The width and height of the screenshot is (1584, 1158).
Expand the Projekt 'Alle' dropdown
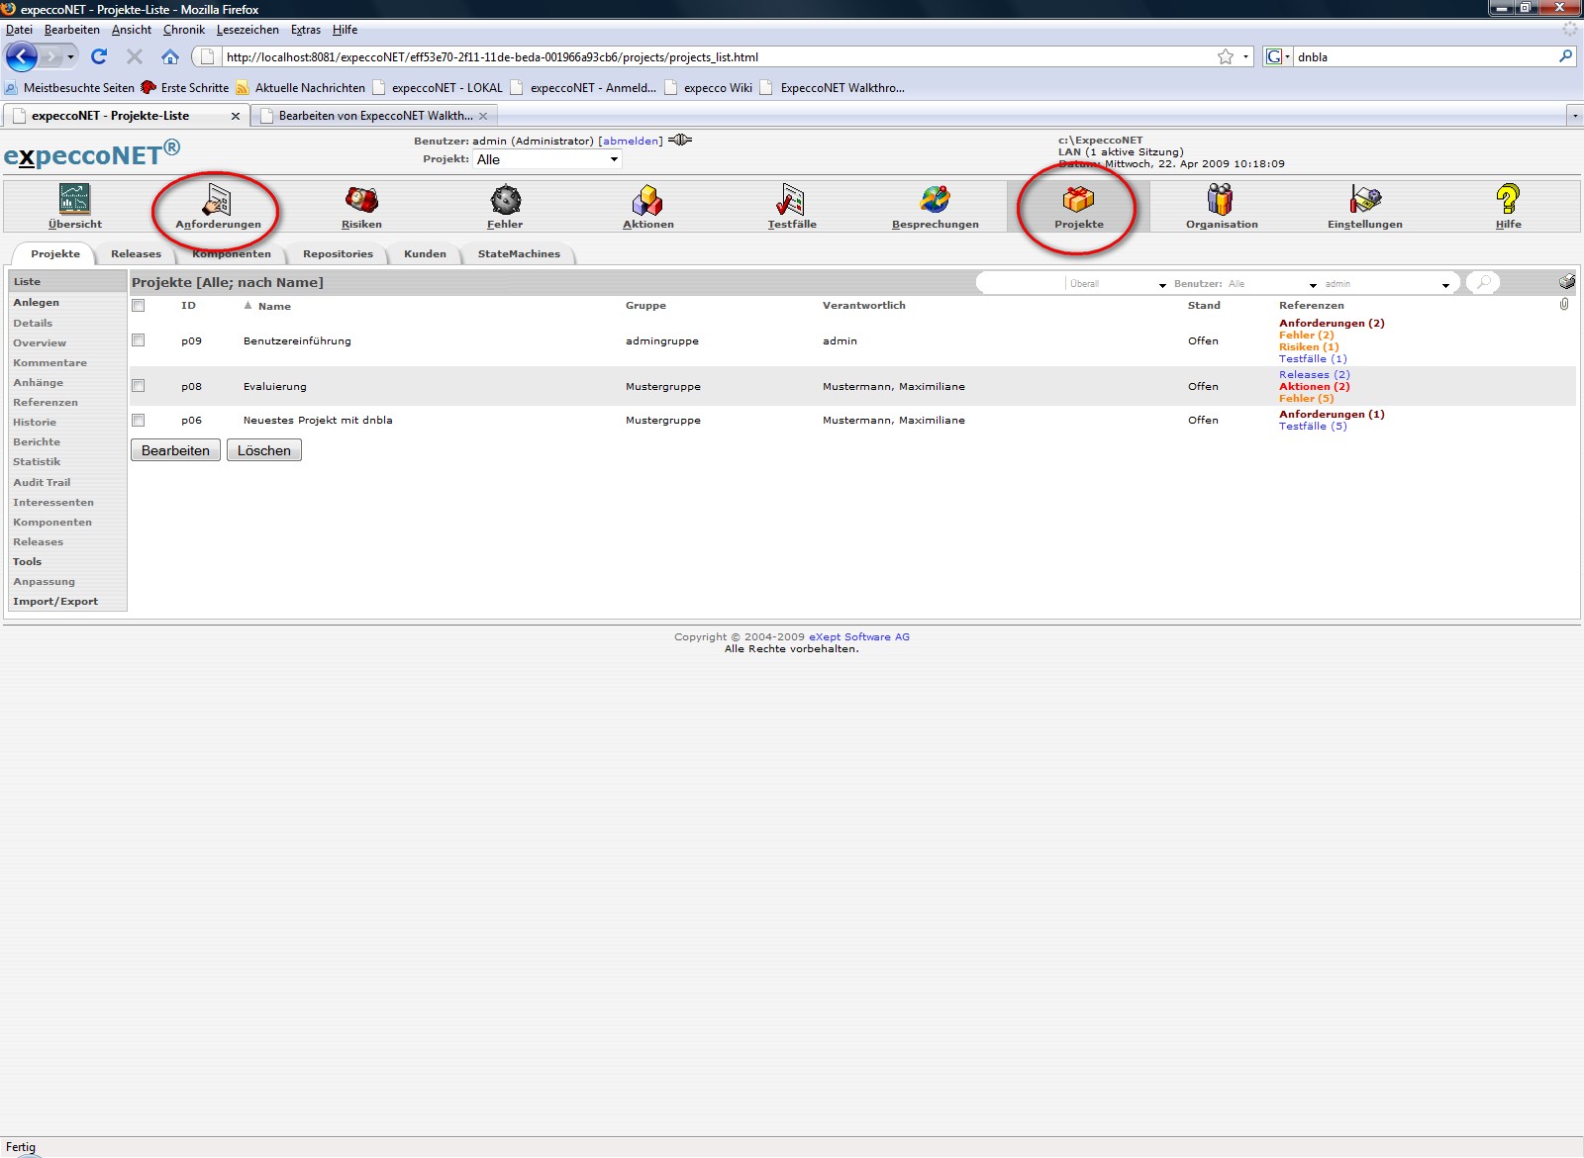click(547, 159)
